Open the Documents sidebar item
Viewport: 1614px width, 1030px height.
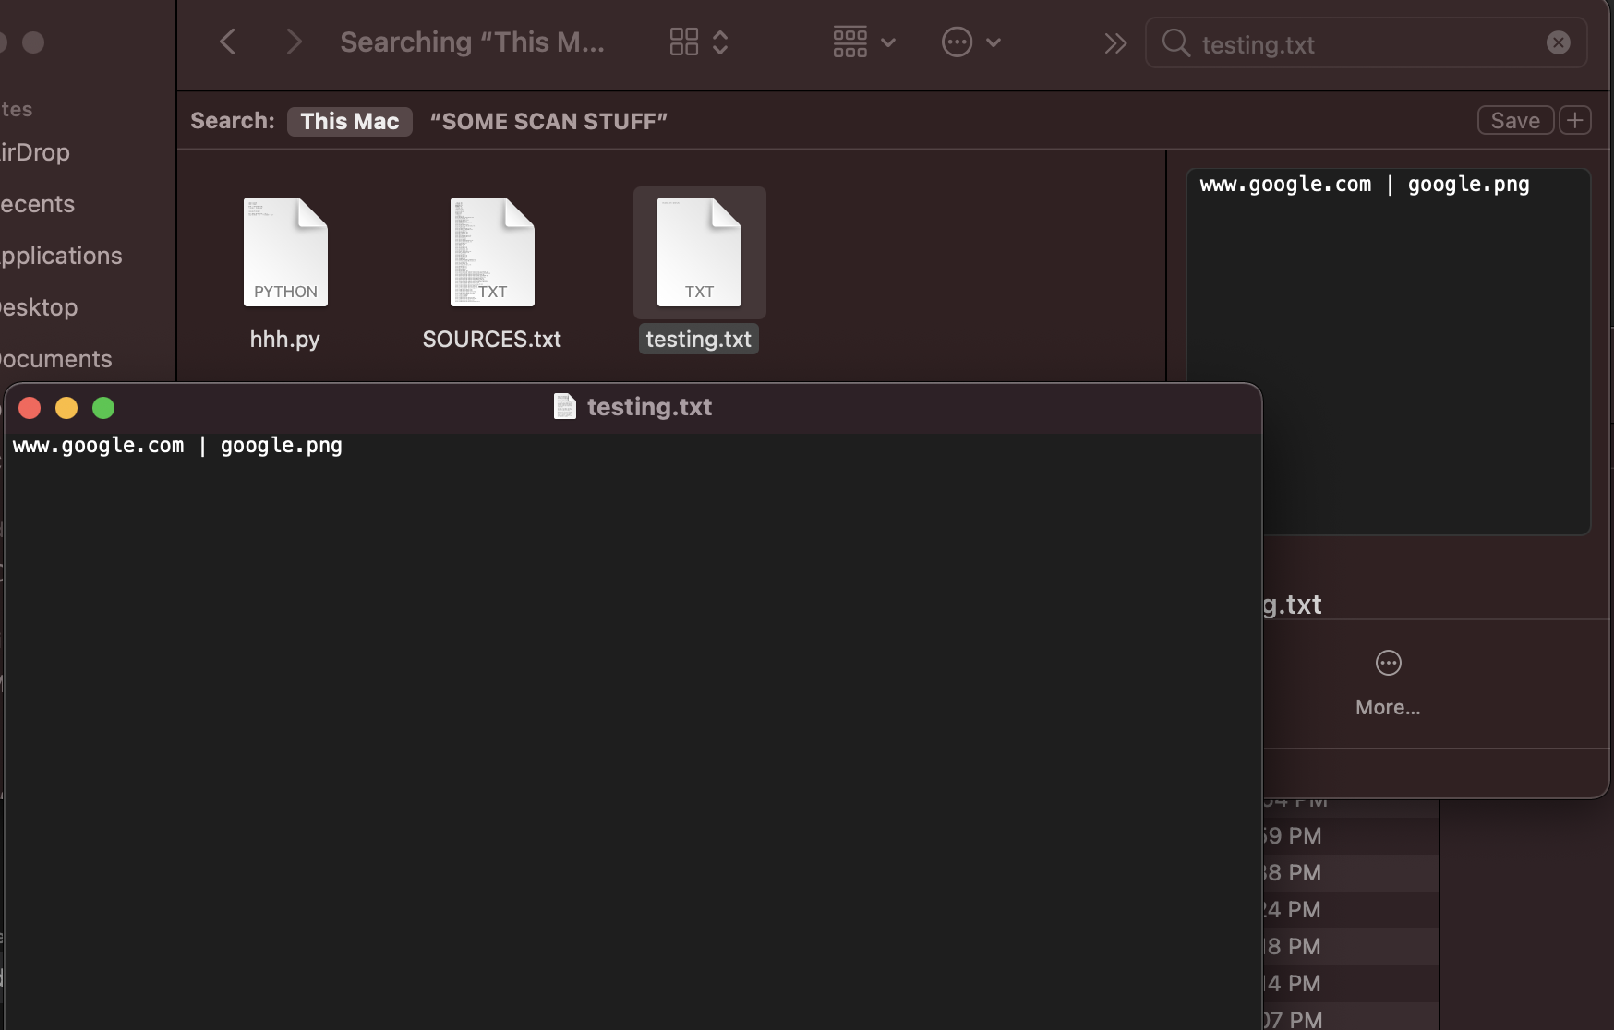coord(55,359)
